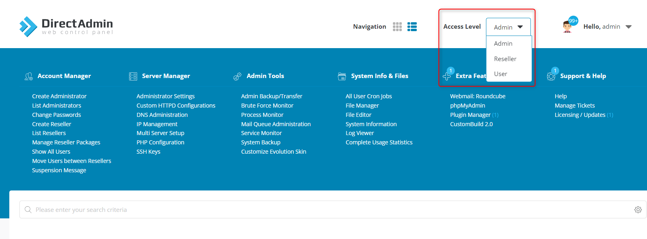Click the System Info & Files folder icon
The image size is (647, 239).
click(342, 76)
